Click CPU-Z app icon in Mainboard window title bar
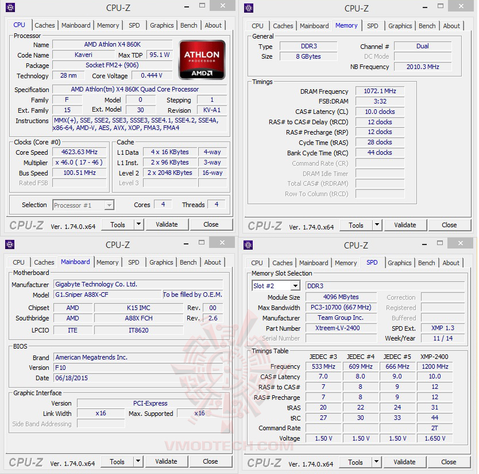The width and height of the screenshot is (479, 474). [10, 244]
